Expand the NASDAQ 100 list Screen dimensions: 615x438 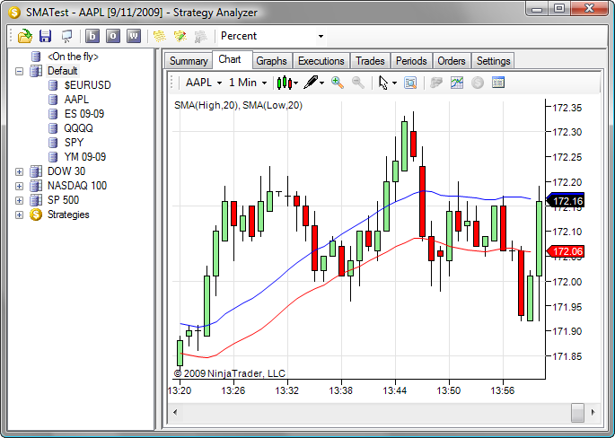(x=19, y=186)
